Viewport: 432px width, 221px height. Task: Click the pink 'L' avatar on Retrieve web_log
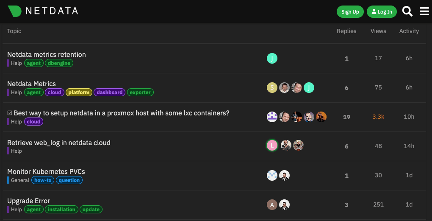(272, 146)
